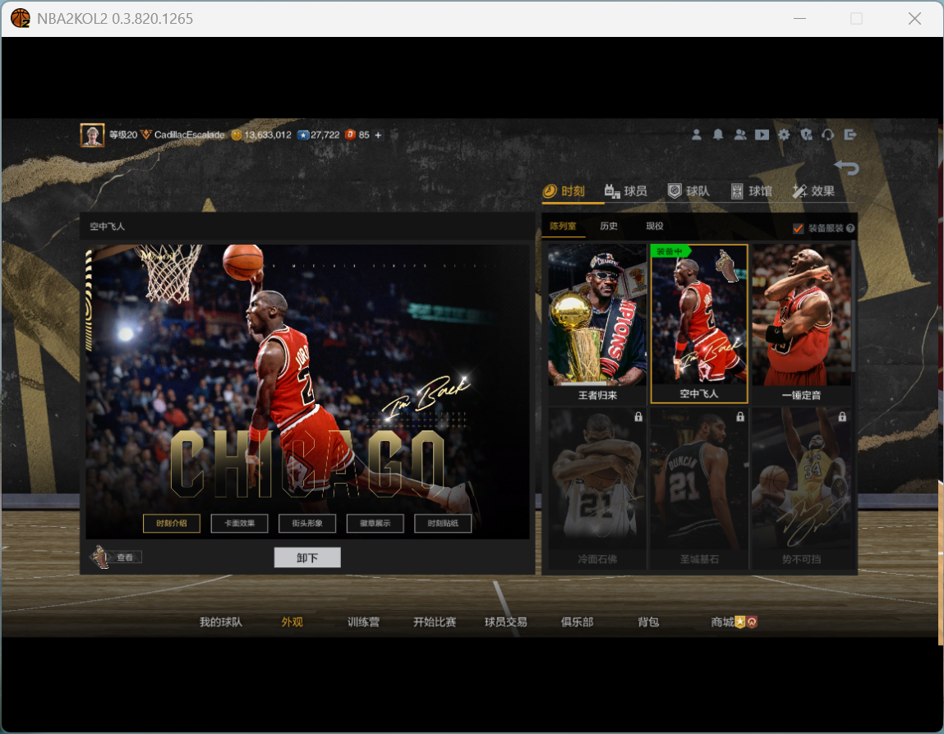Click the CadillacEscalade username
This screenshot has width=944, height=734.
(189, 135)
